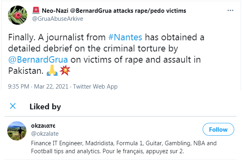Close the Liked by panel with X
This screenshot has width=243, height=160.
pos(13,106)
